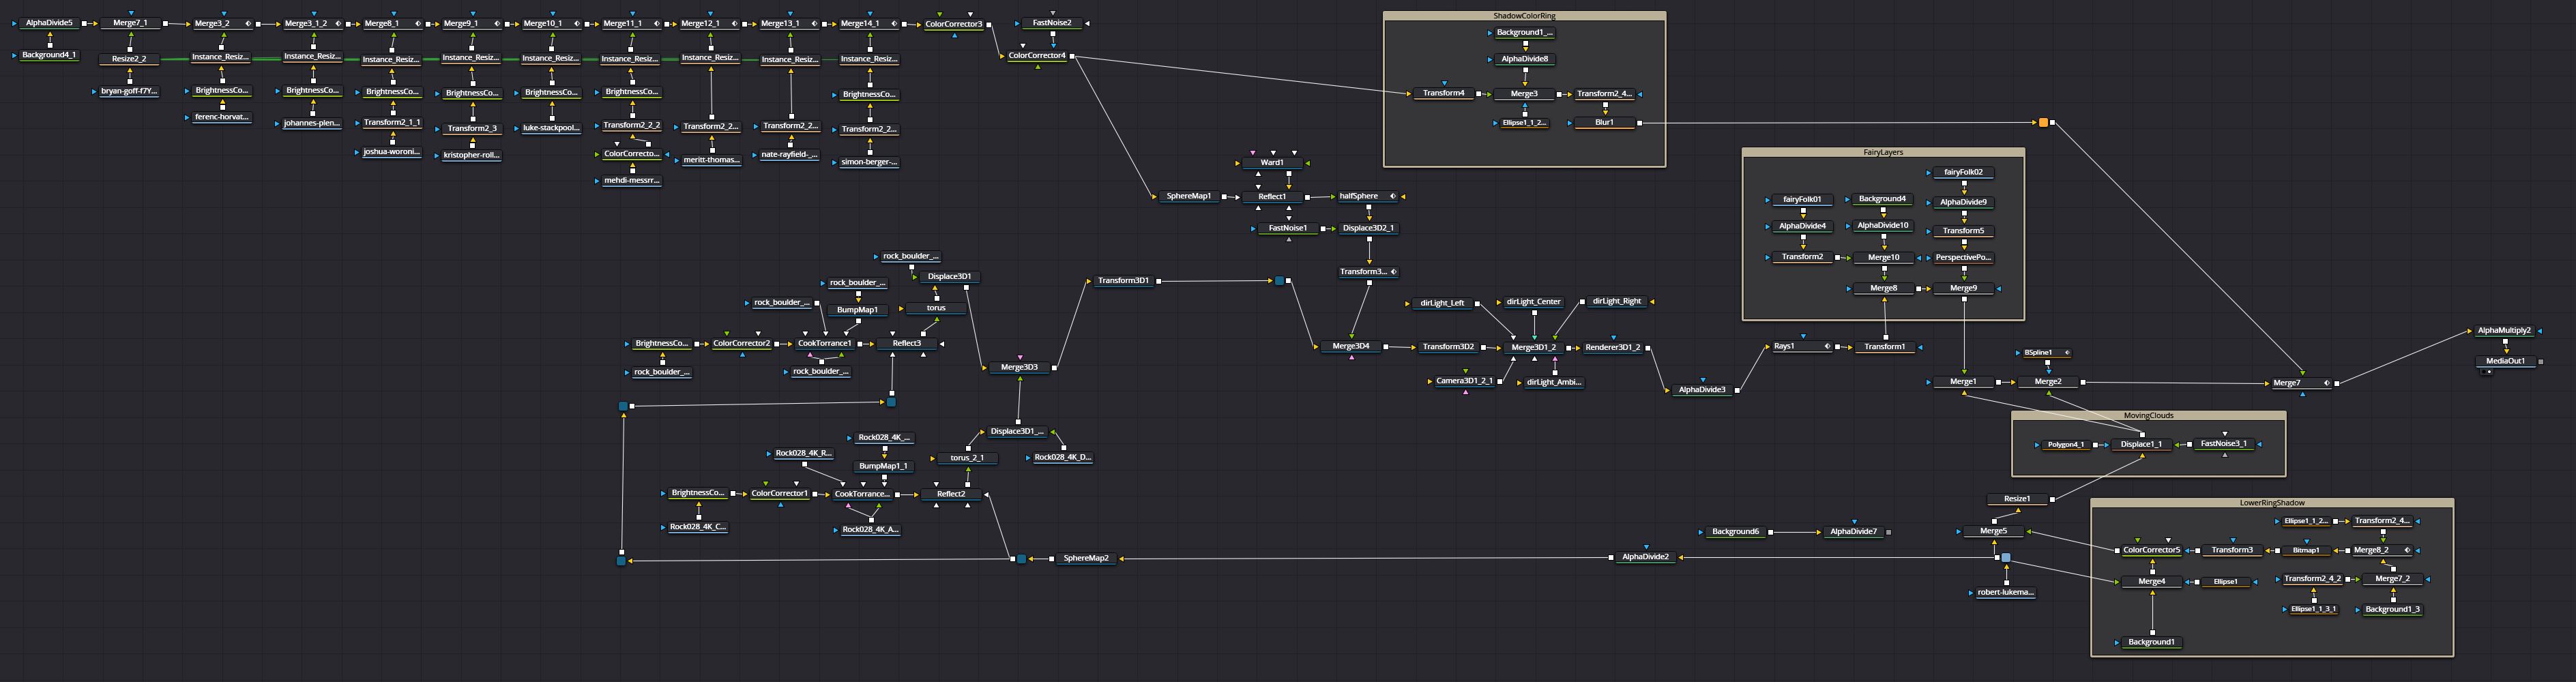The image size is (2576, 682).
Task: Click the AlphaMultiply2 node
Action: point(2504,331)
